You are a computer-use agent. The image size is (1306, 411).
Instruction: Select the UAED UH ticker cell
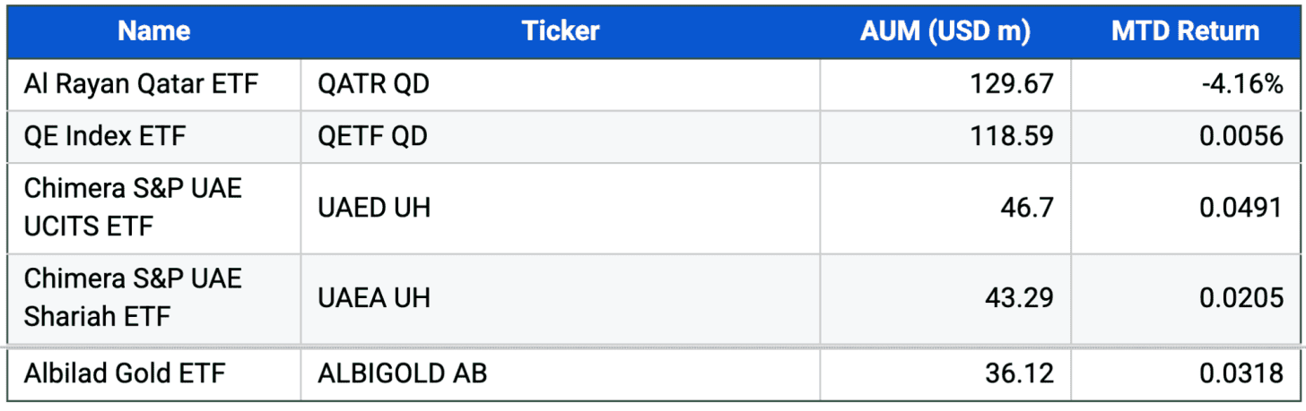[x=374, y=208]
